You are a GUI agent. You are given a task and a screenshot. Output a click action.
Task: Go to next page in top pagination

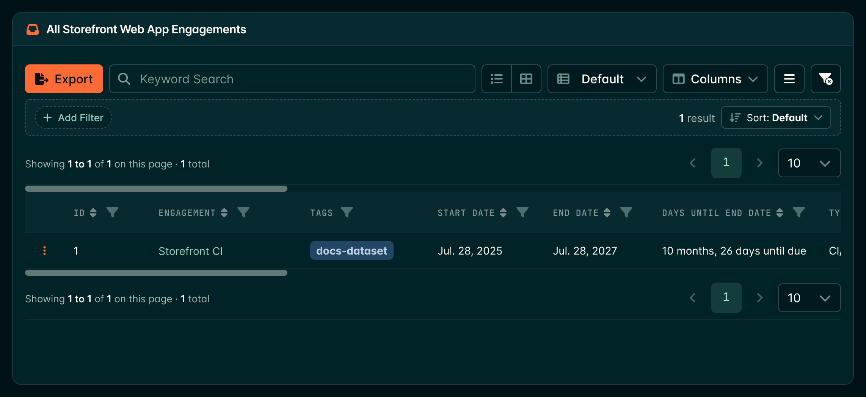pyautogui.click(x=759, y=163)
